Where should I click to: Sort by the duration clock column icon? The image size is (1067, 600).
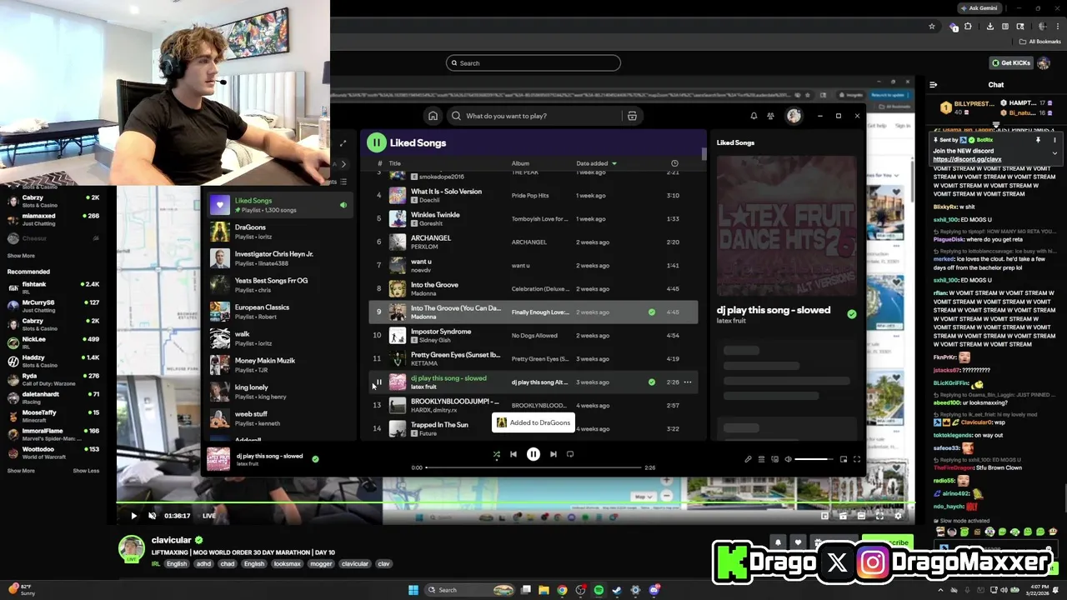[674, 163]
